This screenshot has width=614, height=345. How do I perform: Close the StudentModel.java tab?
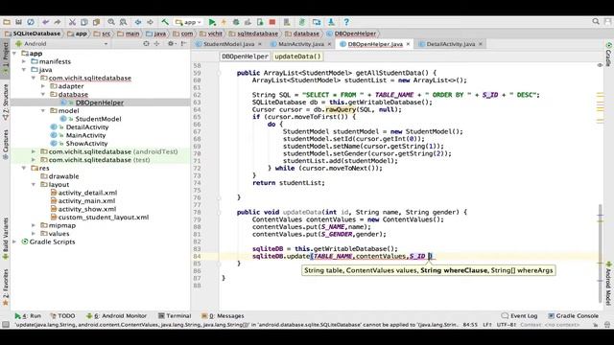click(x=260, y=44)
